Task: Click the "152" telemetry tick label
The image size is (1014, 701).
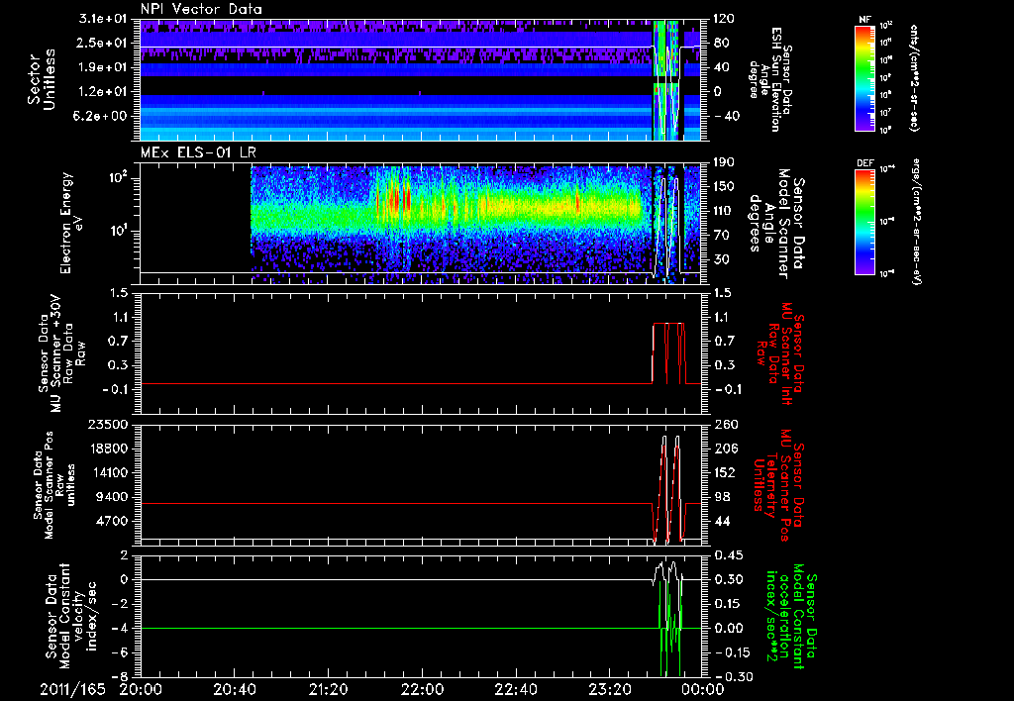Action: pos(726,472)
